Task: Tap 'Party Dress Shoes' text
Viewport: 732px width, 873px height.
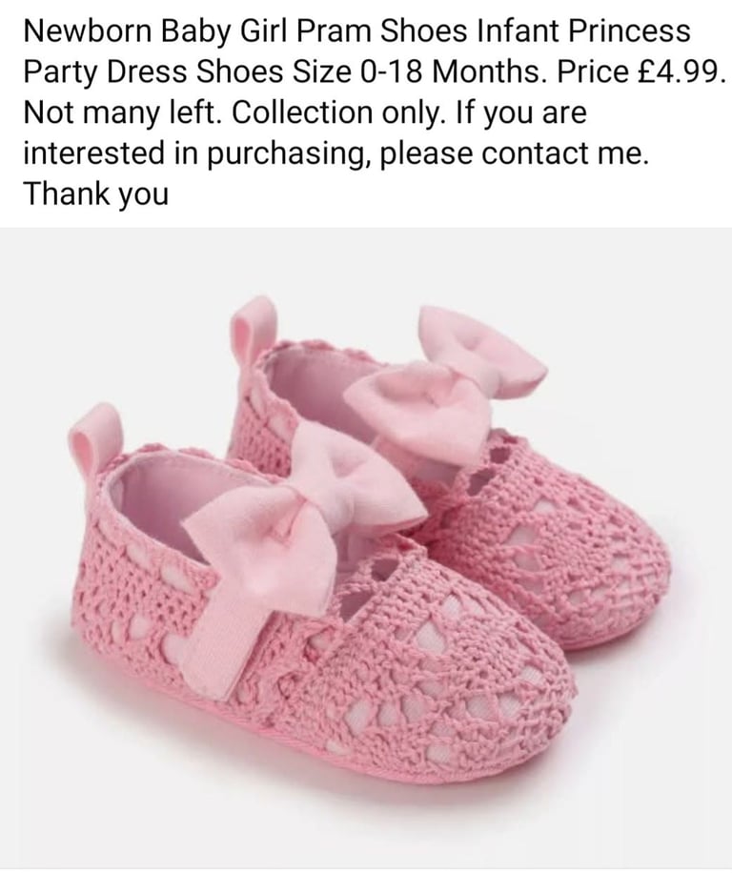Action: [x=153, y=71]
